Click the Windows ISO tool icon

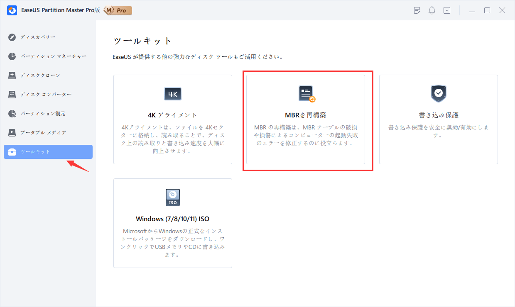point(172,197)
